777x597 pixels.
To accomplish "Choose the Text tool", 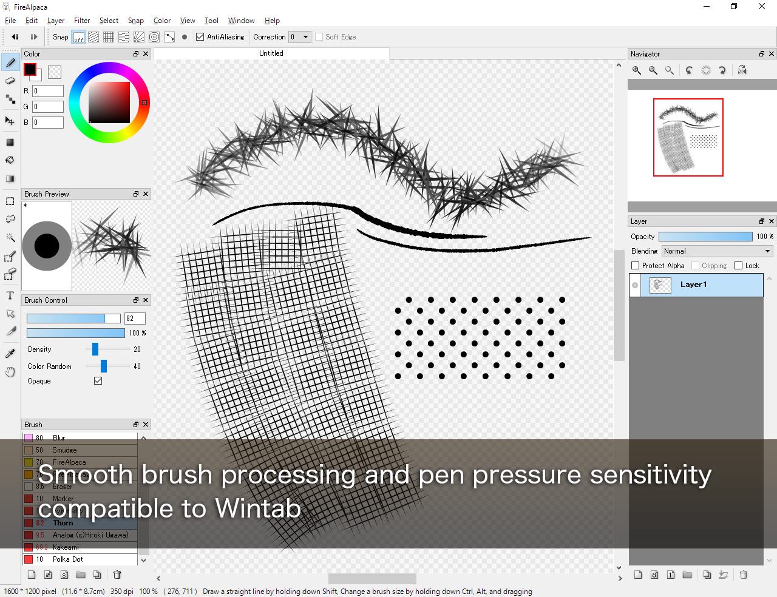I will 10,295.
